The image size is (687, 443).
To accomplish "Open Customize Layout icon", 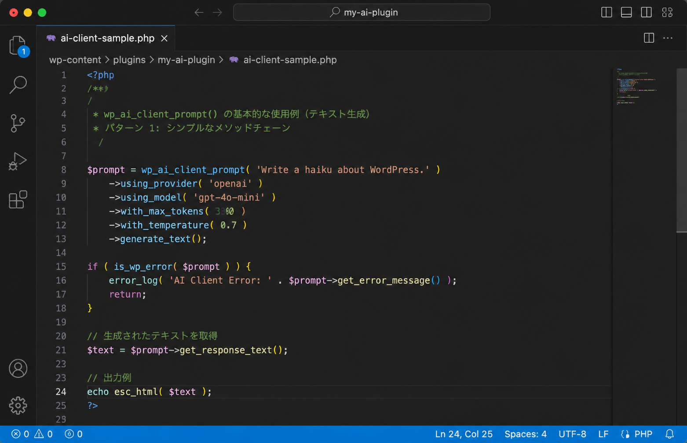I will pyautogui.click(x=667, y=12).
